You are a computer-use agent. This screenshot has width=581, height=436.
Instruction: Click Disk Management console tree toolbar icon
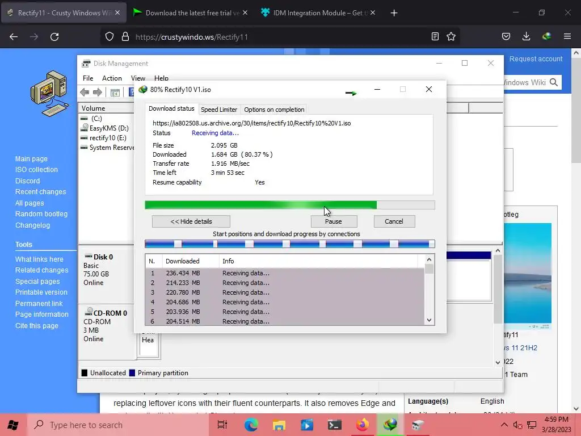115,93
